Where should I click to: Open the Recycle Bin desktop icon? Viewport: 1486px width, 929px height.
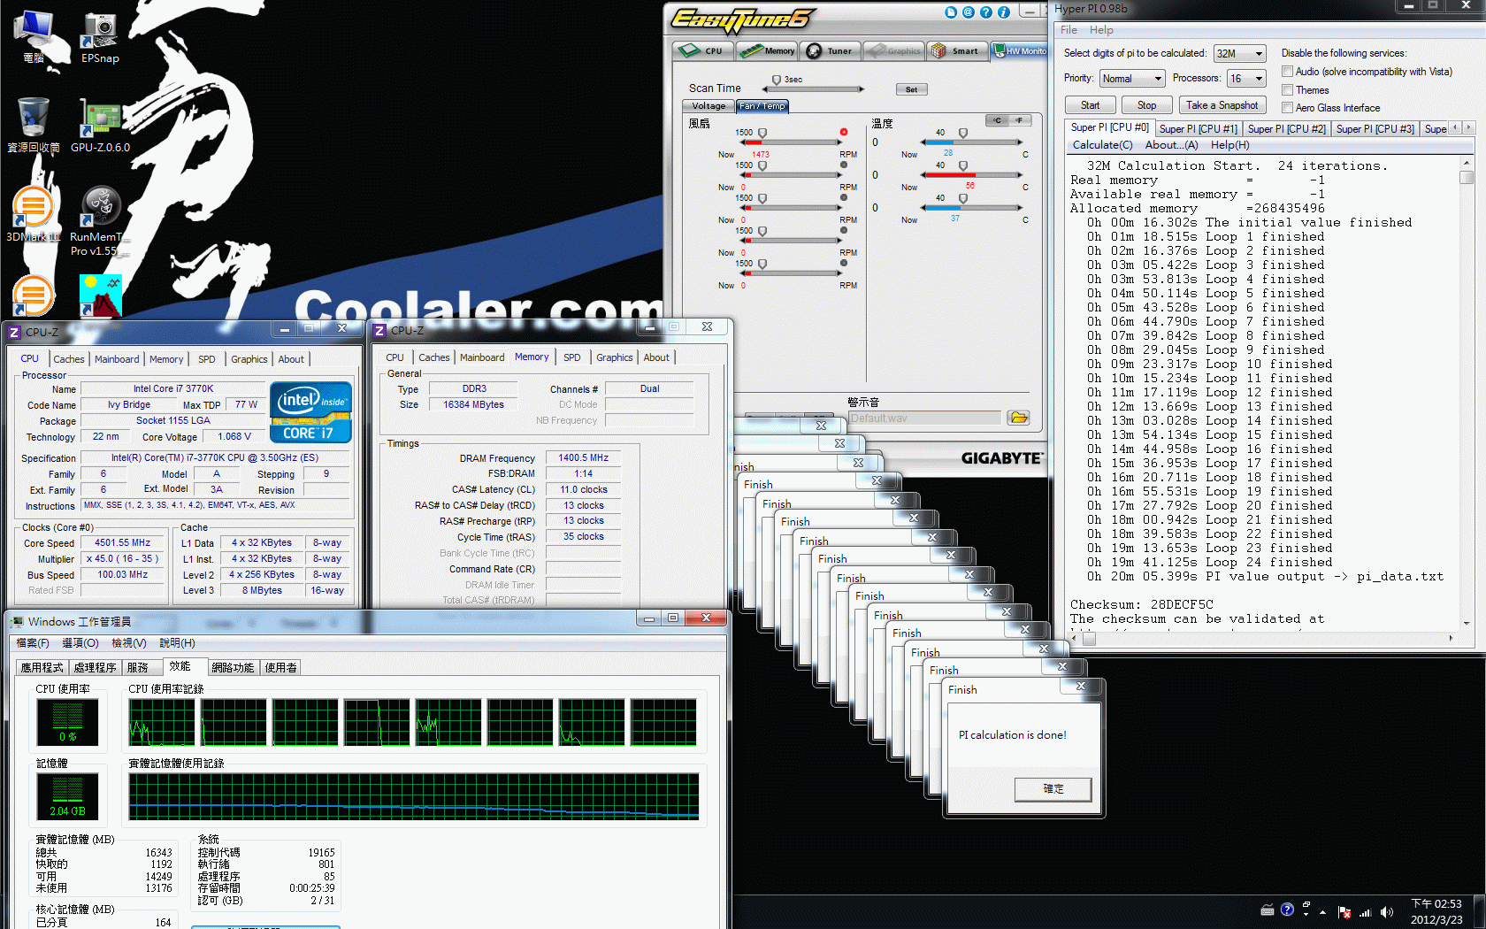click(x=34, y=126)
